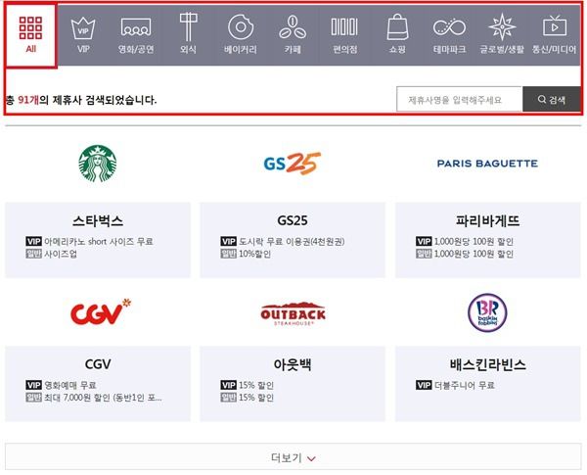
Task: Click VIP badge in the 배스킨라빈스 card
Action: click(x=424, y=385)
